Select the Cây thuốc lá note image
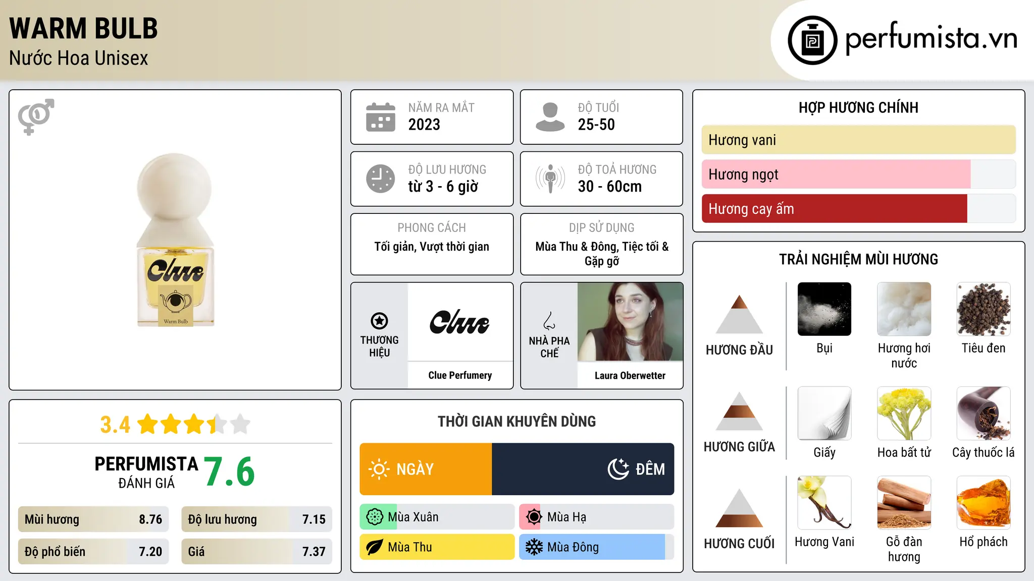 coord(984,414)
